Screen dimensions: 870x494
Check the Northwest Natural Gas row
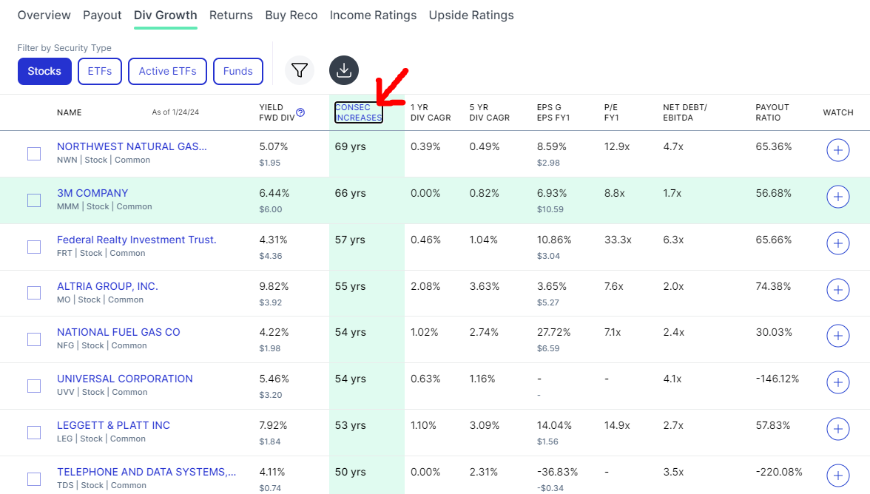[x=34, y=154]
